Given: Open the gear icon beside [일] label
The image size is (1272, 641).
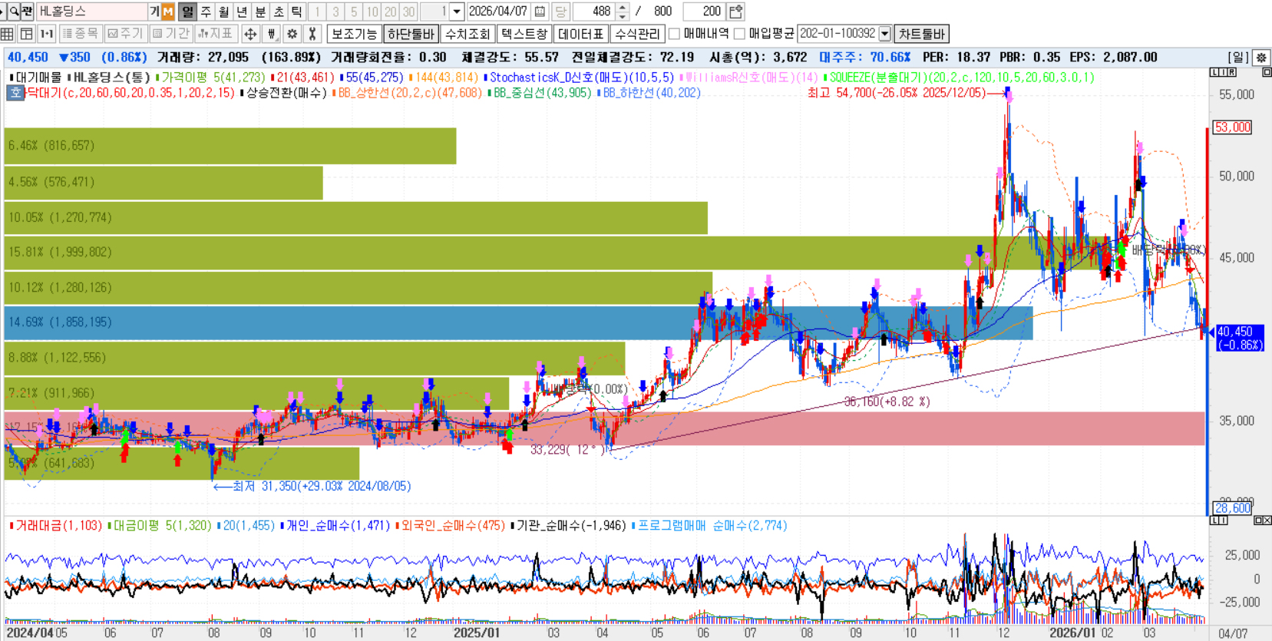Looking at the screenshot, I should (x=1261, y=58).
